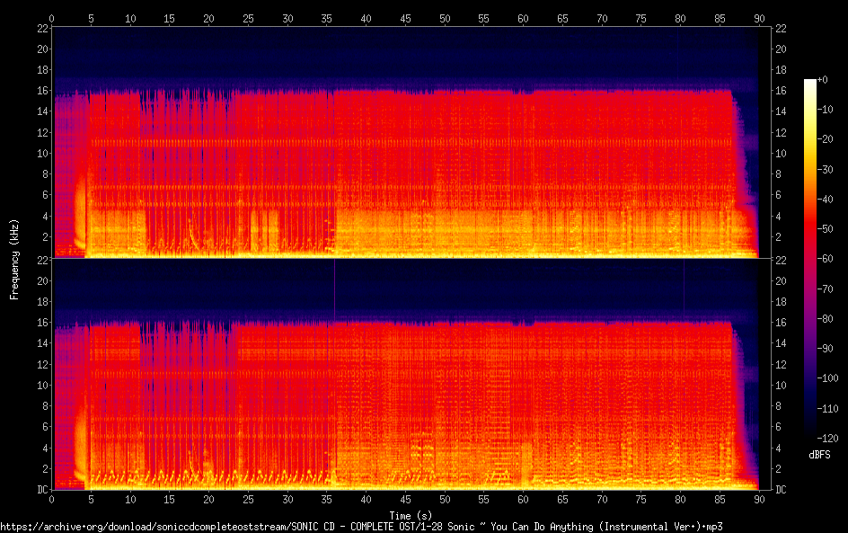Select the 90 second mark on bottom time axis
This screenshot has width=848, height=533.
coord(758,499)
